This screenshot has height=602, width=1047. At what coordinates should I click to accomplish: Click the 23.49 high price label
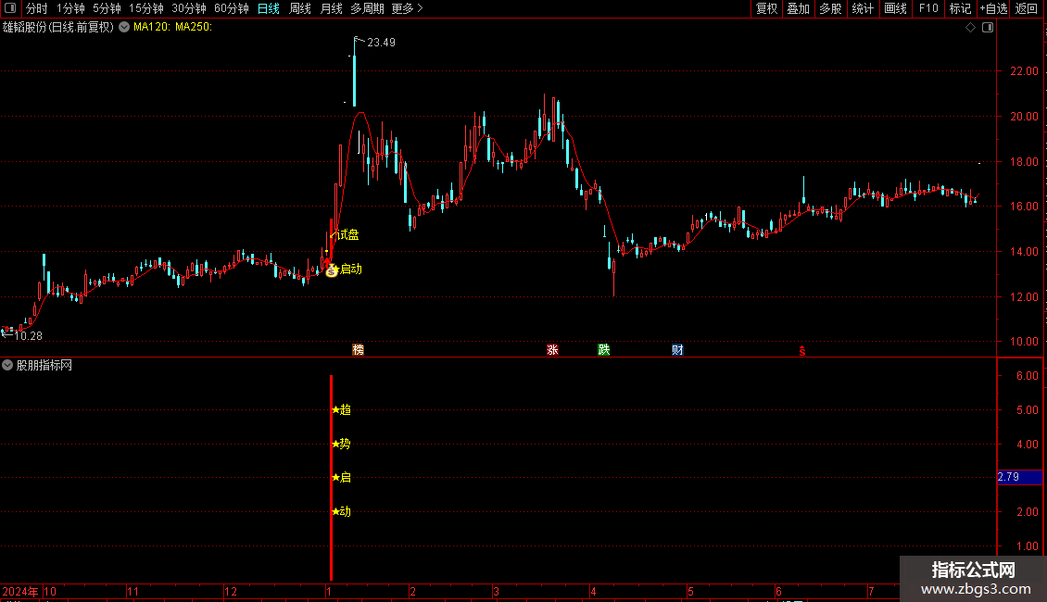click(x=381, y=43)
